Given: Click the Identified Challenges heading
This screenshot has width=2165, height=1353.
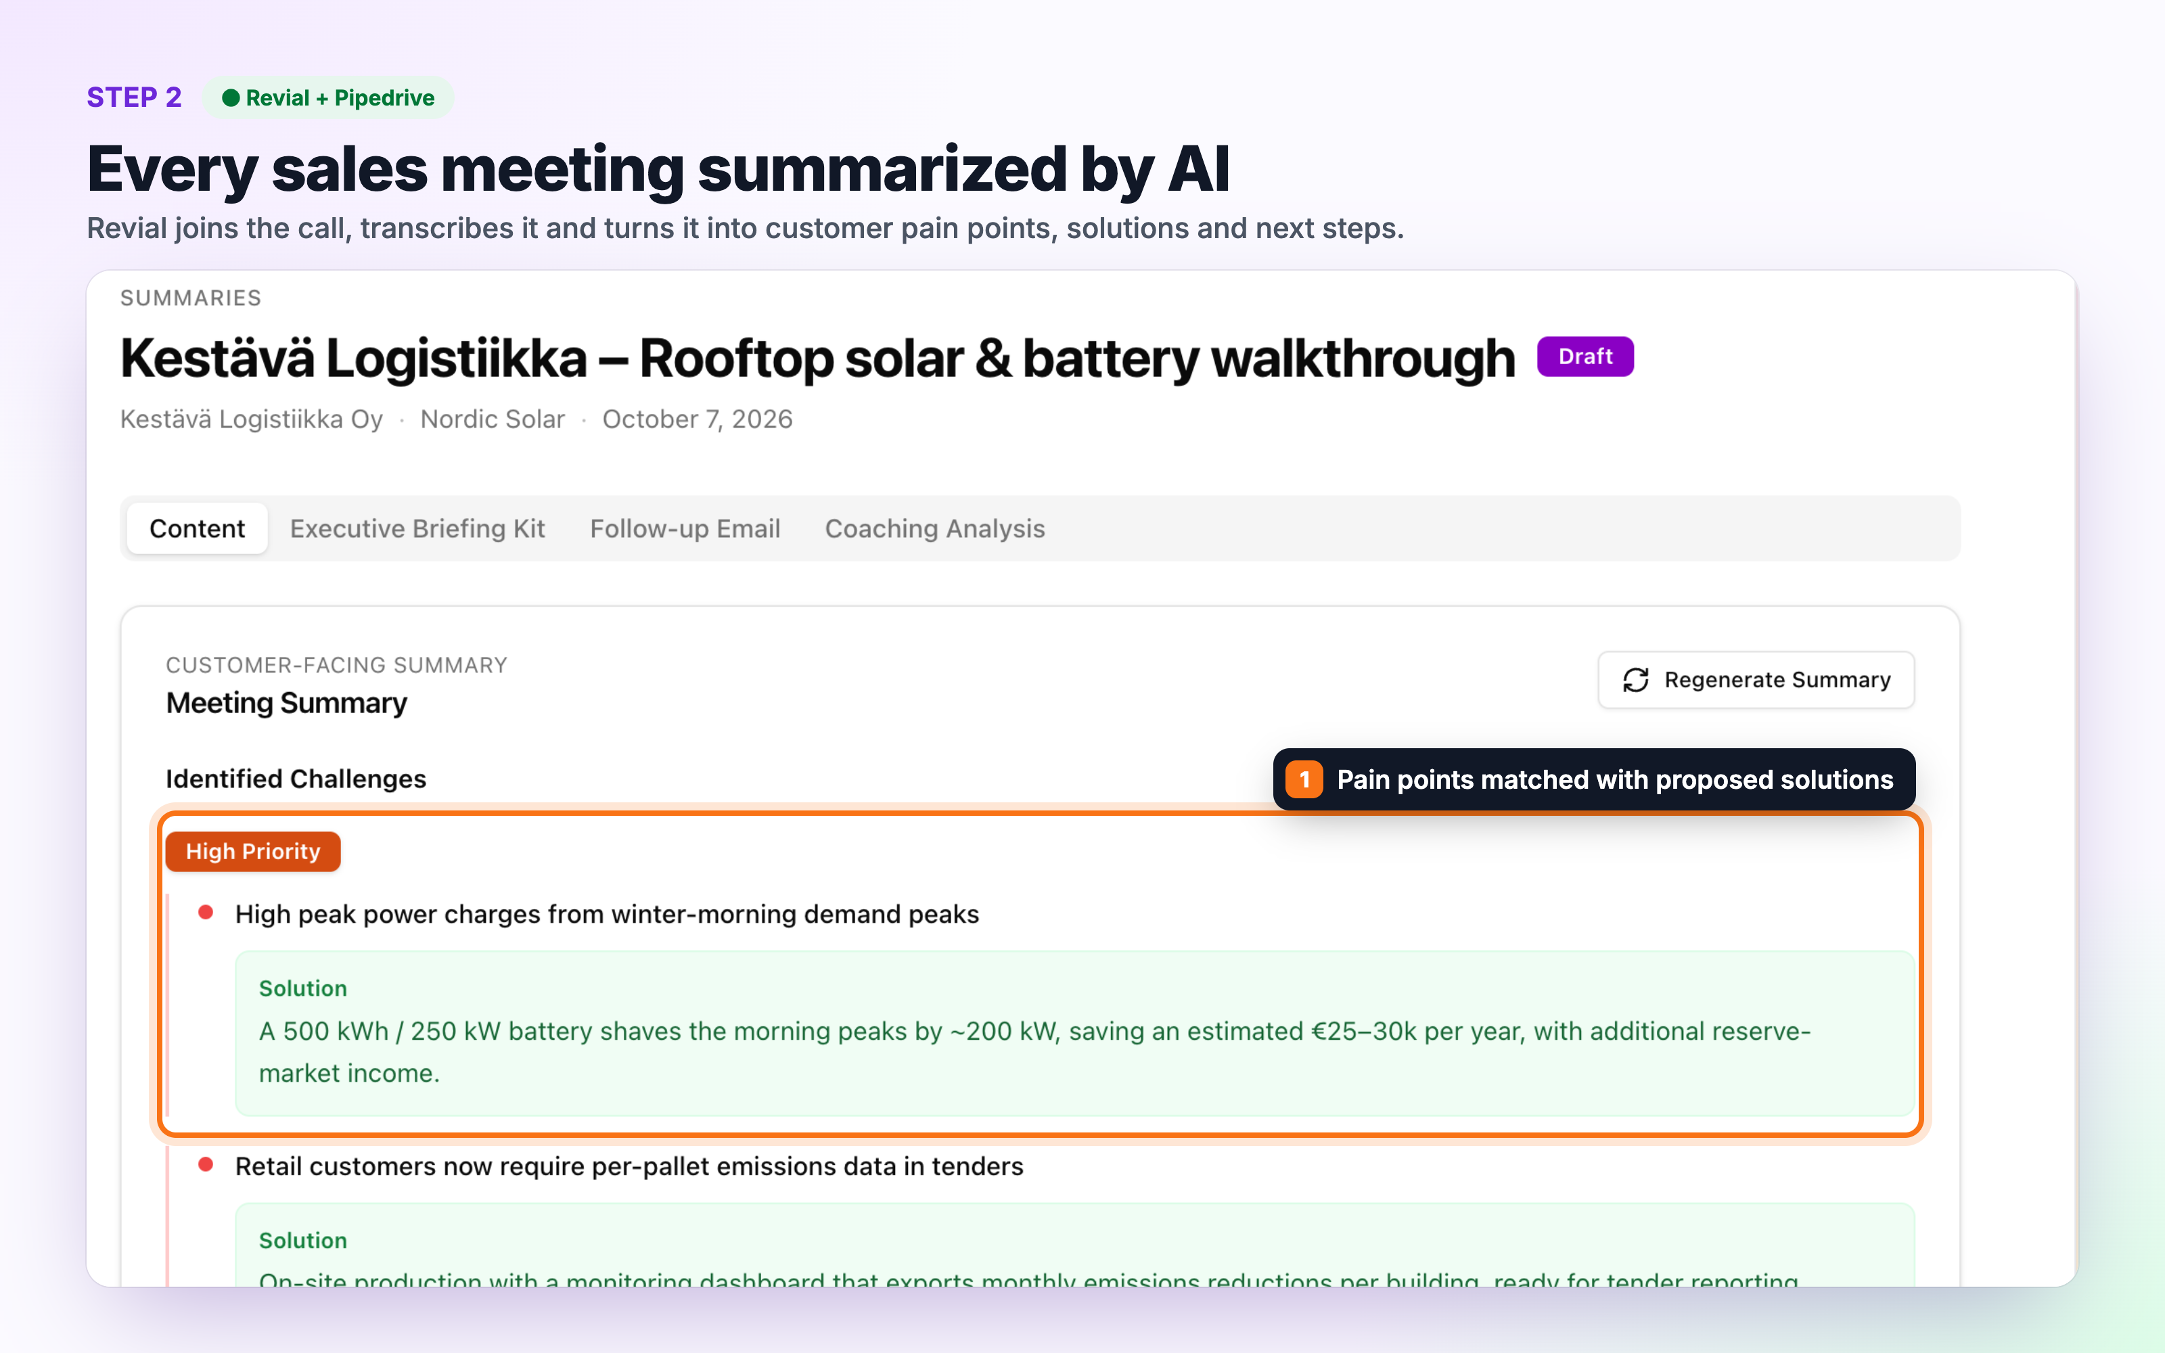Looking at the screenshot, I should pyautogui.click(x=296, y=779).
